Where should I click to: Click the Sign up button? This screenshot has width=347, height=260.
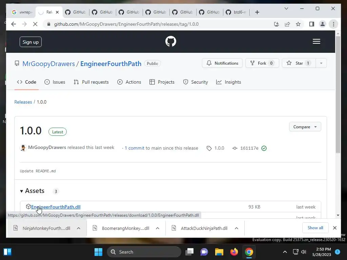[x=30, y=42]
